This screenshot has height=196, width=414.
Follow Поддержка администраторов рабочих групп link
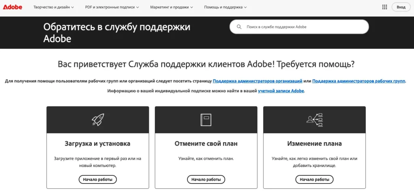[x=359, y=81]
